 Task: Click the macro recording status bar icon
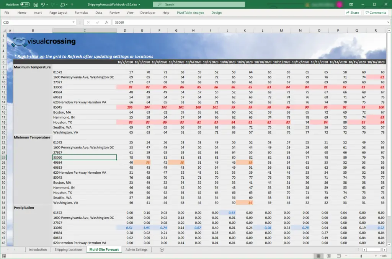coord(5,256)
